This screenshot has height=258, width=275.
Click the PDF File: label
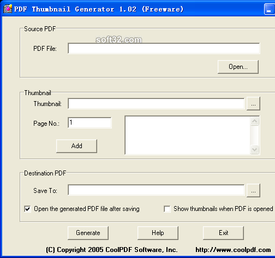45,49
